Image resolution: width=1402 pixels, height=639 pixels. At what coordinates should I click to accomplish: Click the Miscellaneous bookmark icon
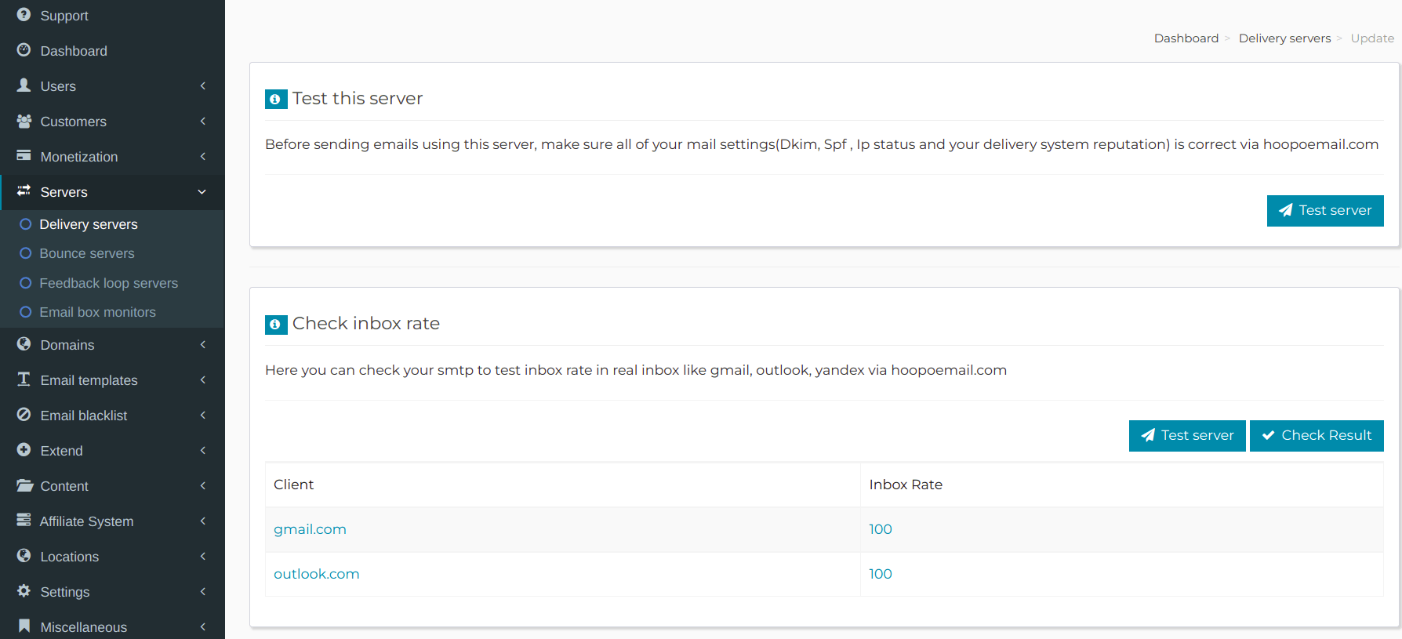click(x=24, y=626)
